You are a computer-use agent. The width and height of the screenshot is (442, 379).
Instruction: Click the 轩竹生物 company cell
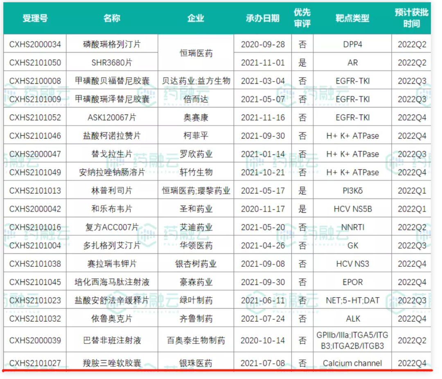[x=196, y=172]
